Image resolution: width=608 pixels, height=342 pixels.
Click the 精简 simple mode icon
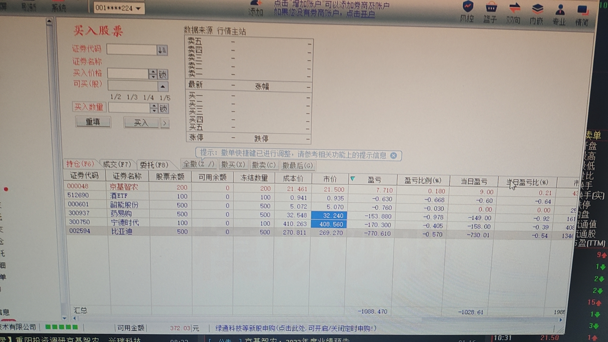tap(582, 11)
